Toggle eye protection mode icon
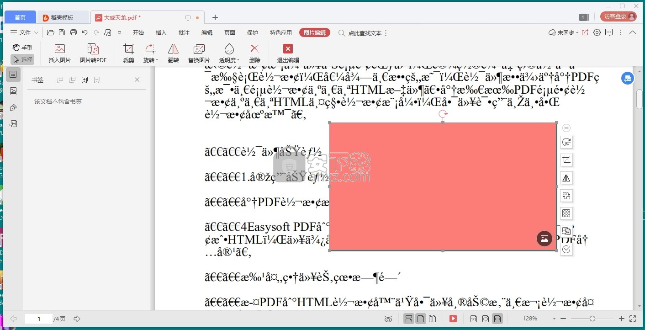 [x=388, y=319]
